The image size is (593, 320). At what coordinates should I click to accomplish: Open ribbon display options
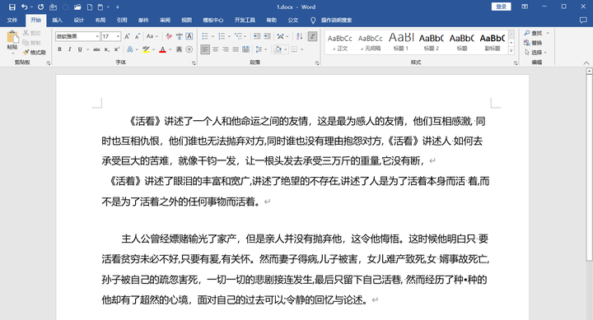525,7
